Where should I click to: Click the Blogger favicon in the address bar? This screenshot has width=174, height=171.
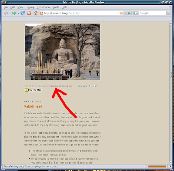[41, 13]
